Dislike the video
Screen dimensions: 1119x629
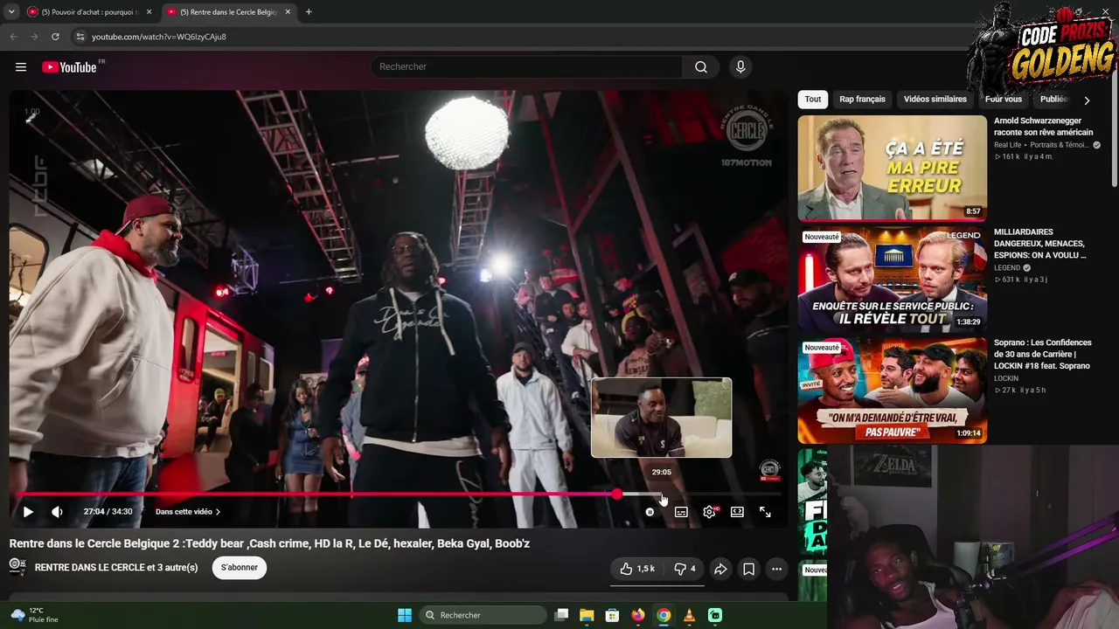(x=685, y=569)
